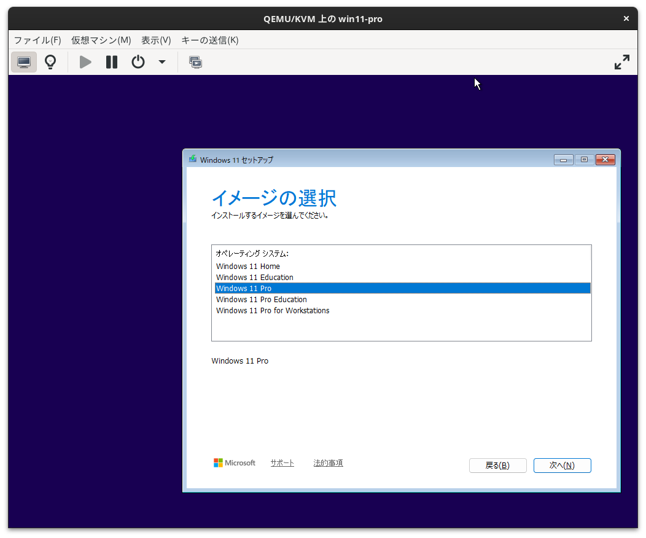This screenshot has width=646, height=538.
Task: Click the Windows 11 Setup titlebar icon
Action: pyautogui.click(x=192, y=159)
